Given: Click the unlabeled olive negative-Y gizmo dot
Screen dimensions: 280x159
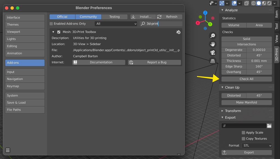Looking at the screenshot, I should click(200, 17).
